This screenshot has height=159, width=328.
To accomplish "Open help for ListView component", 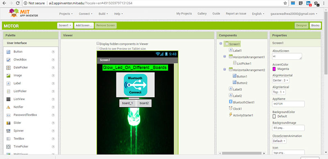I will [53, 99].
